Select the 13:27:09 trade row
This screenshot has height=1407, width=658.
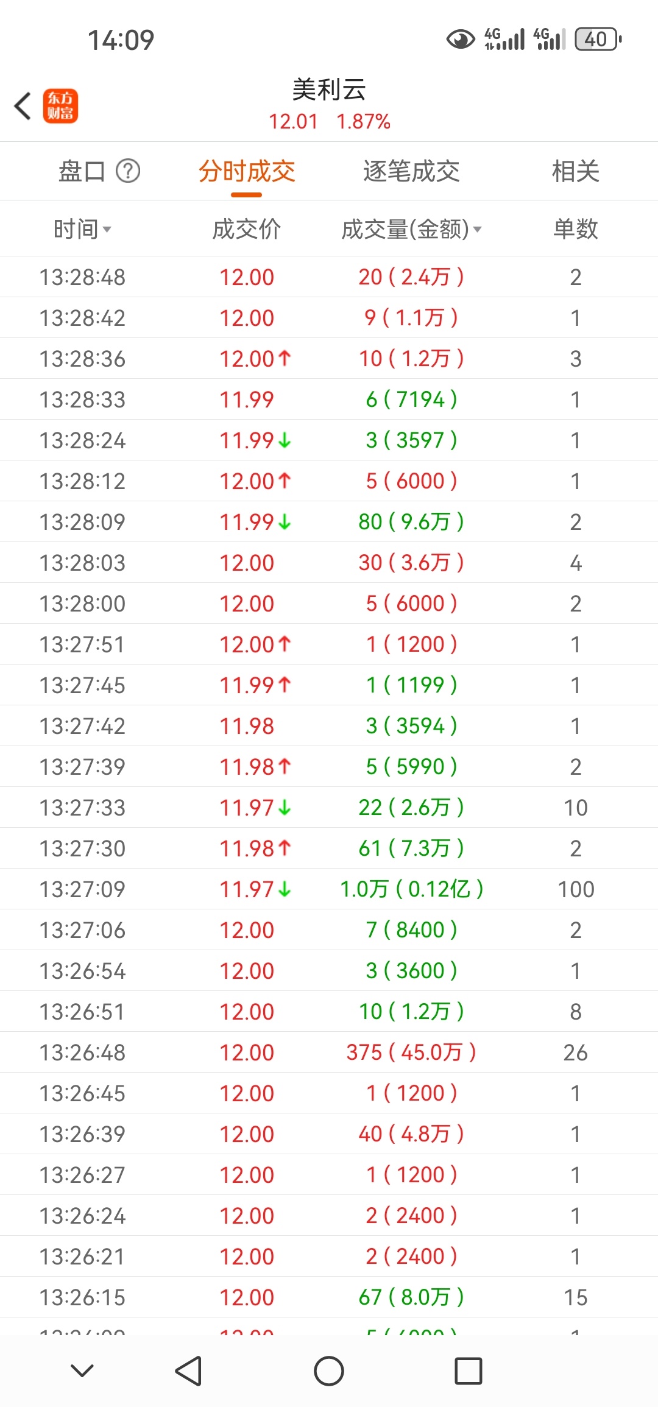click(x=329, y=889)
